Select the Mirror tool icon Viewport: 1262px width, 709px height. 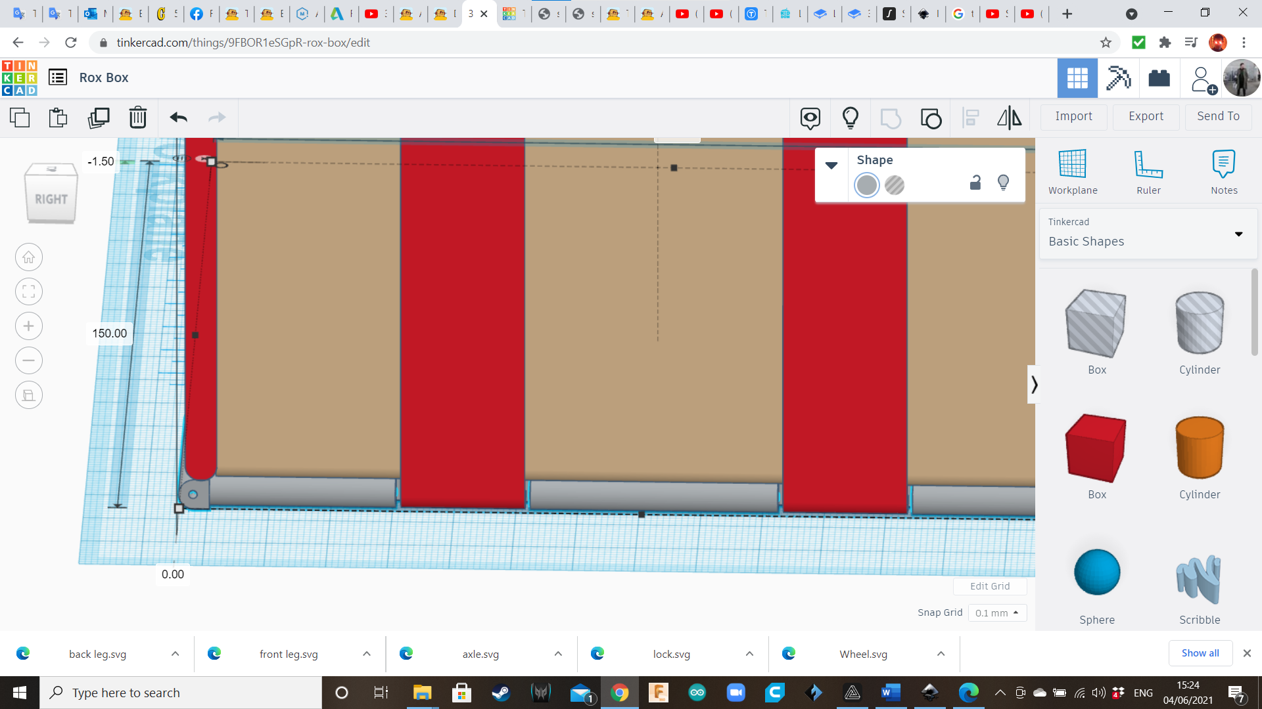click(1009, 118)
